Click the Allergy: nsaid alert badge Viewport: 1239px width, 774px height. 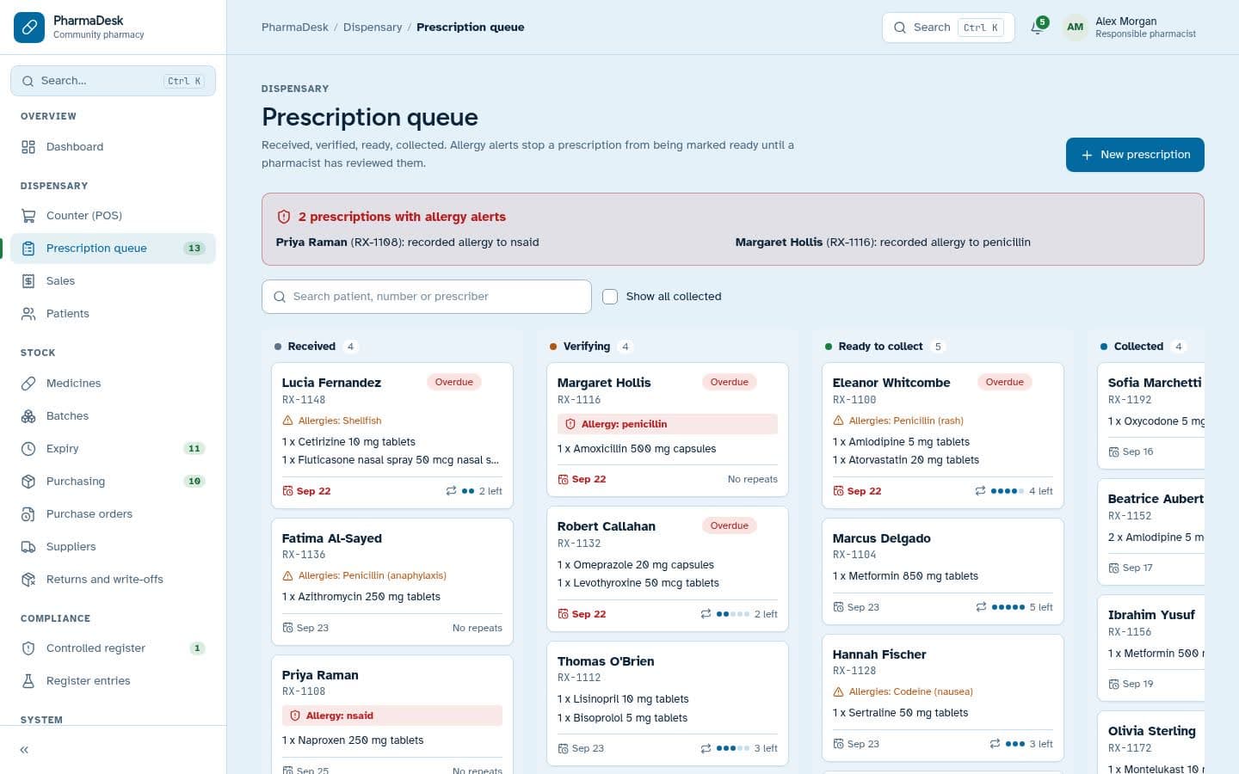[392, 716]
